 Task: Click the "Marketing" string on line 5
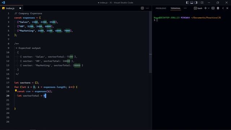pos(27,31)
